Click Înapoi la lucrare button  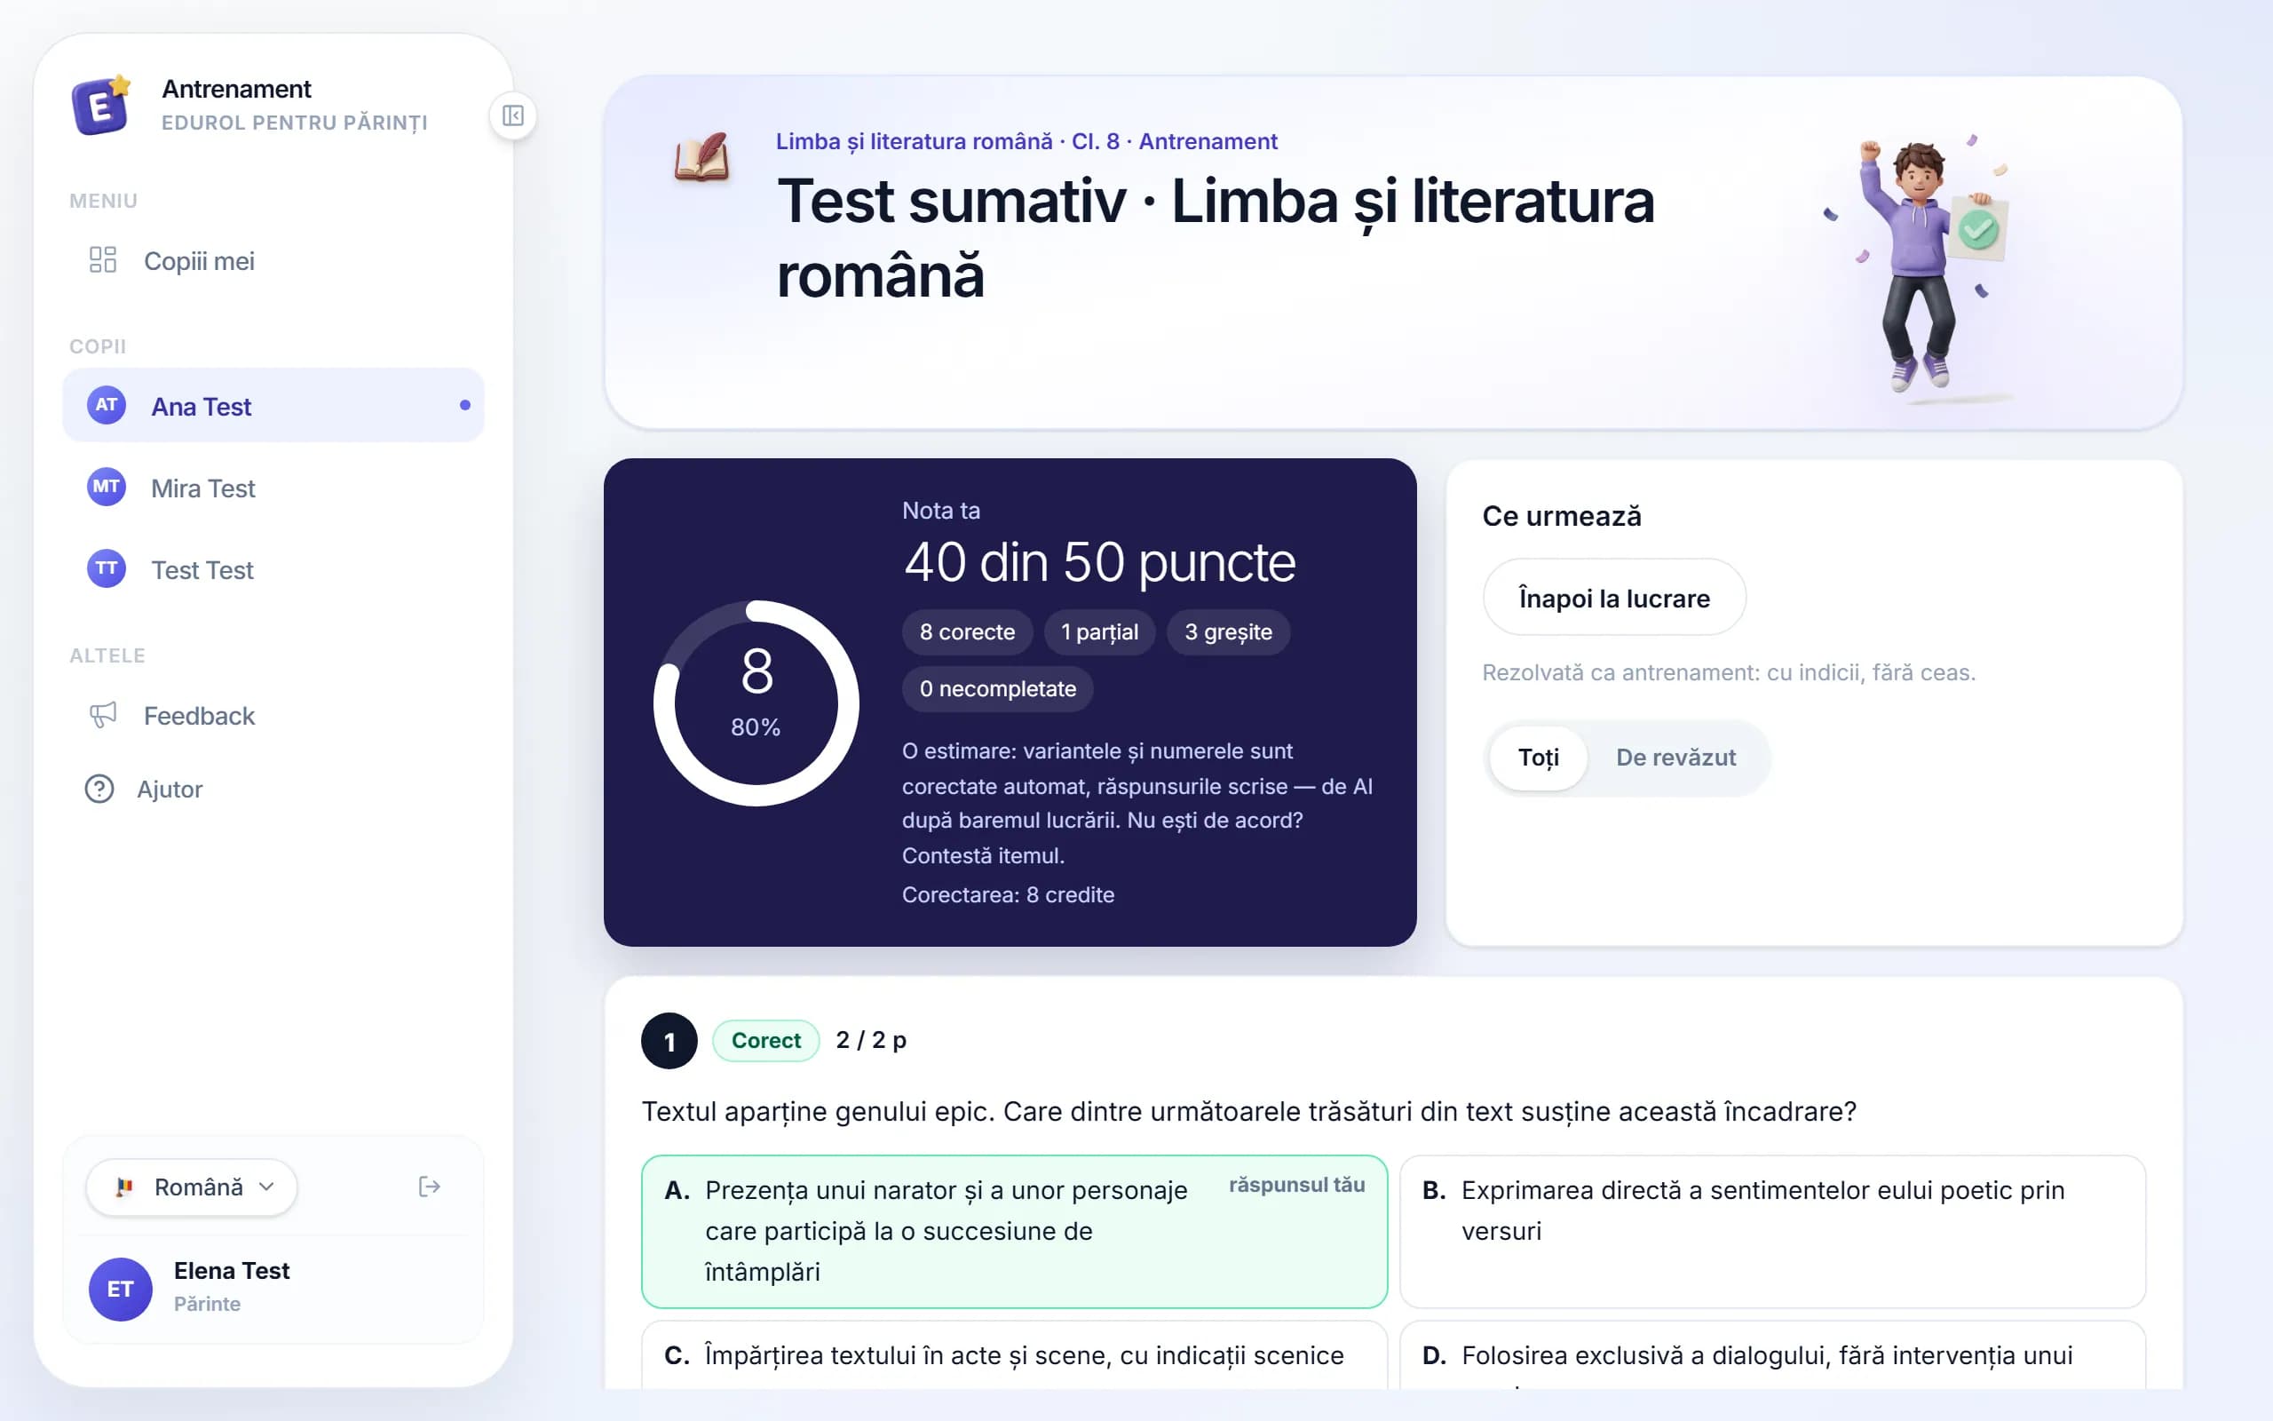point(1613,598)
